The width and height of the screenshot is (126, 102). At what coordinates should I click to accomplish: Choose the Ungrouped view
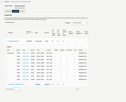pos(8,11)
